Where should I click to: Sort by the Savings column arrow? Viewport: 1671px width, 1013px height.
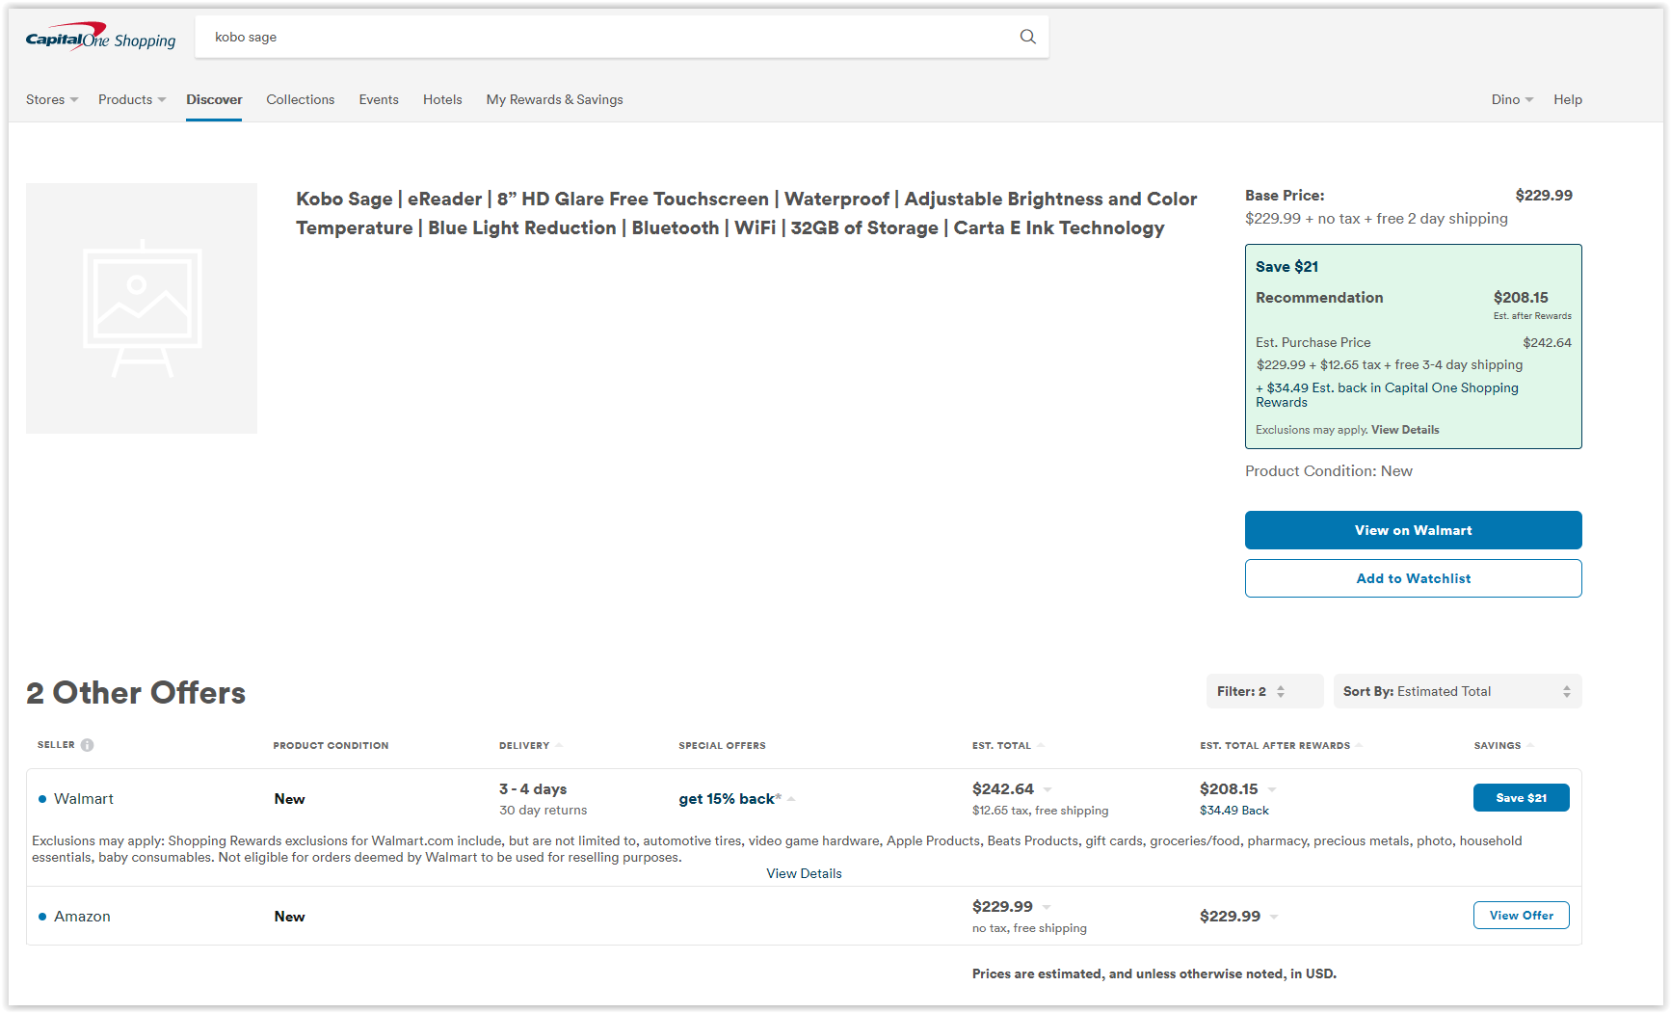(1530, 745)
